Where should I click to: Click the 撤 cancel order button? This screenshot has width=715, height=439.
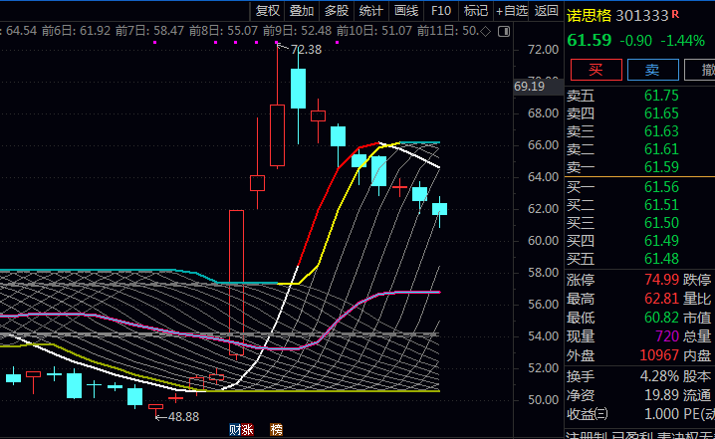pyautogui.click(x=703, y=70)
